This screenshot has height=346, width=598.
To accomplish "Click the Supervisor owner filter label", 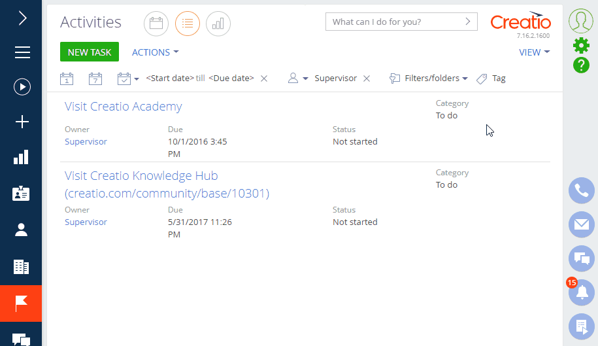I will [336, 78].
